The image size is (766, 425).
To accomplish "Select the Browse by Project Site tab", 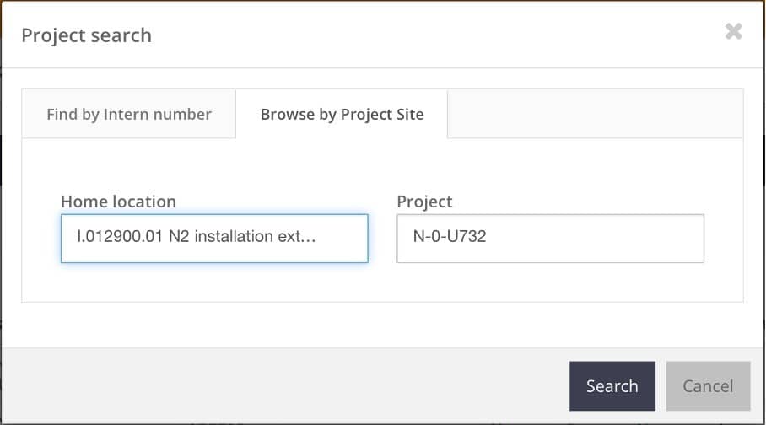I will 342,114.
